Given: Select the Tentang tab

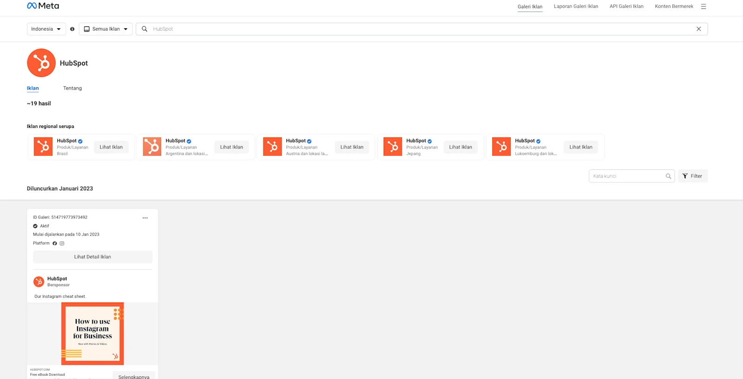Looking at the screenshot, I should click(x=72, y=88).
